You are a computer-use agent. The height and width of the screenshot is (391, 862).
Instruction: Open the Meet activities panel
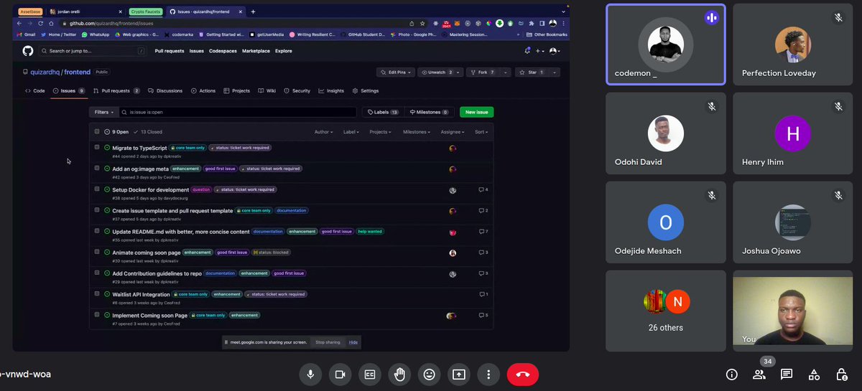pyautogui.click(x=814, y=374)
